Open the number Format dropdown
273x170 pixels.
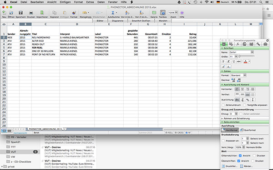click(245, 75)
